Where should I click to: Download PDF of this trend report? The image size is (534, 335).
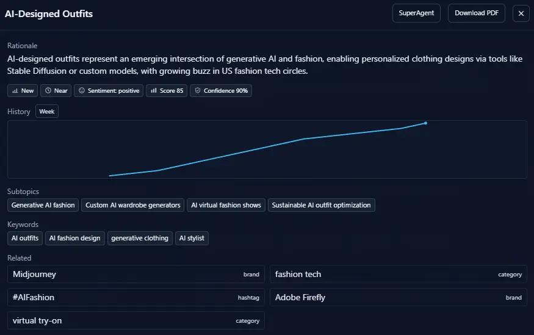coord(476,13)
